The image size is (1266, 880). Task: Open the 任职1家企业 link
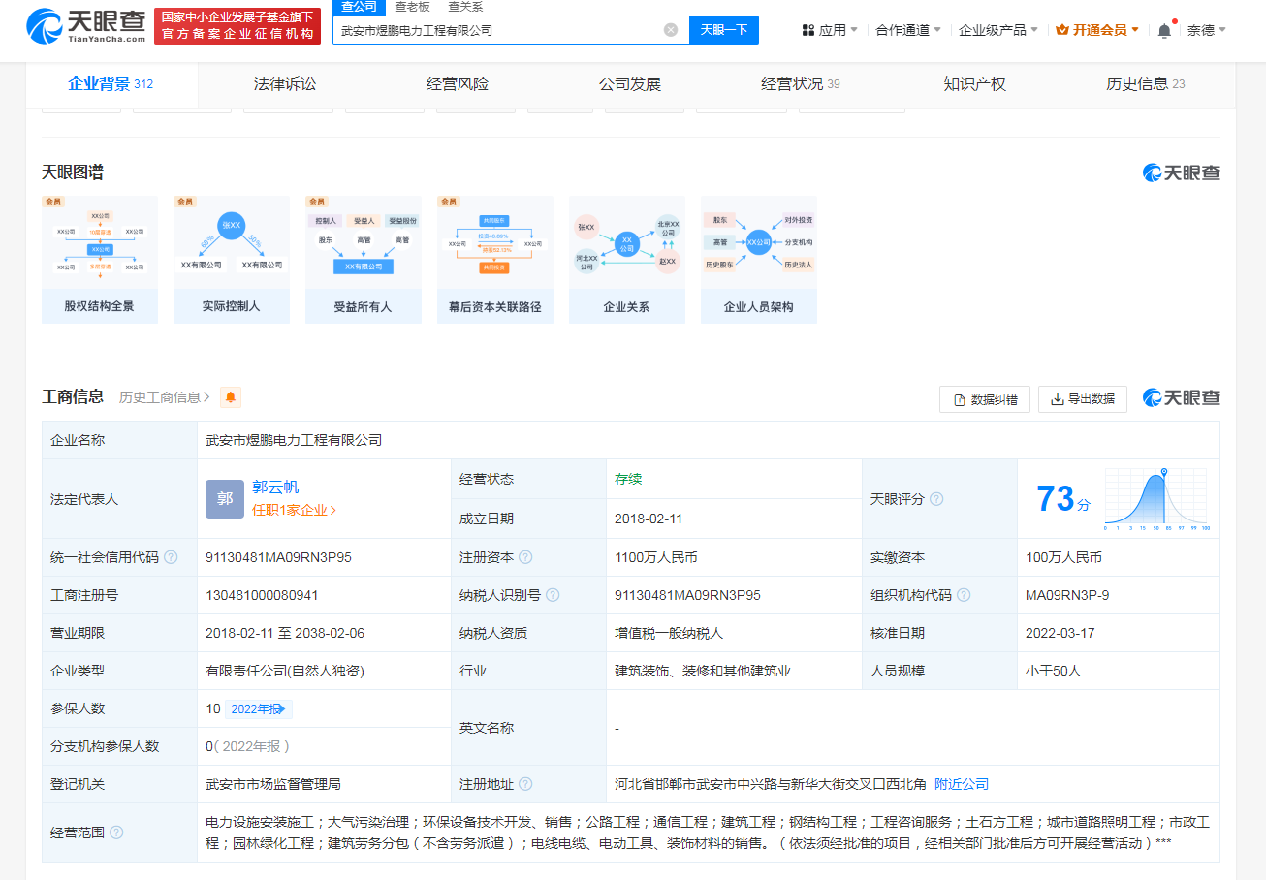coord(295,510)
